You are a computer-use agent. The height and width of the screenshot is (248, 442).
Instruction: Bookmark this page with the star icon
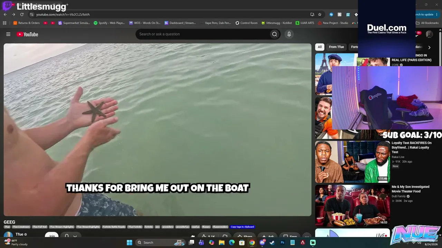point(320,14)
